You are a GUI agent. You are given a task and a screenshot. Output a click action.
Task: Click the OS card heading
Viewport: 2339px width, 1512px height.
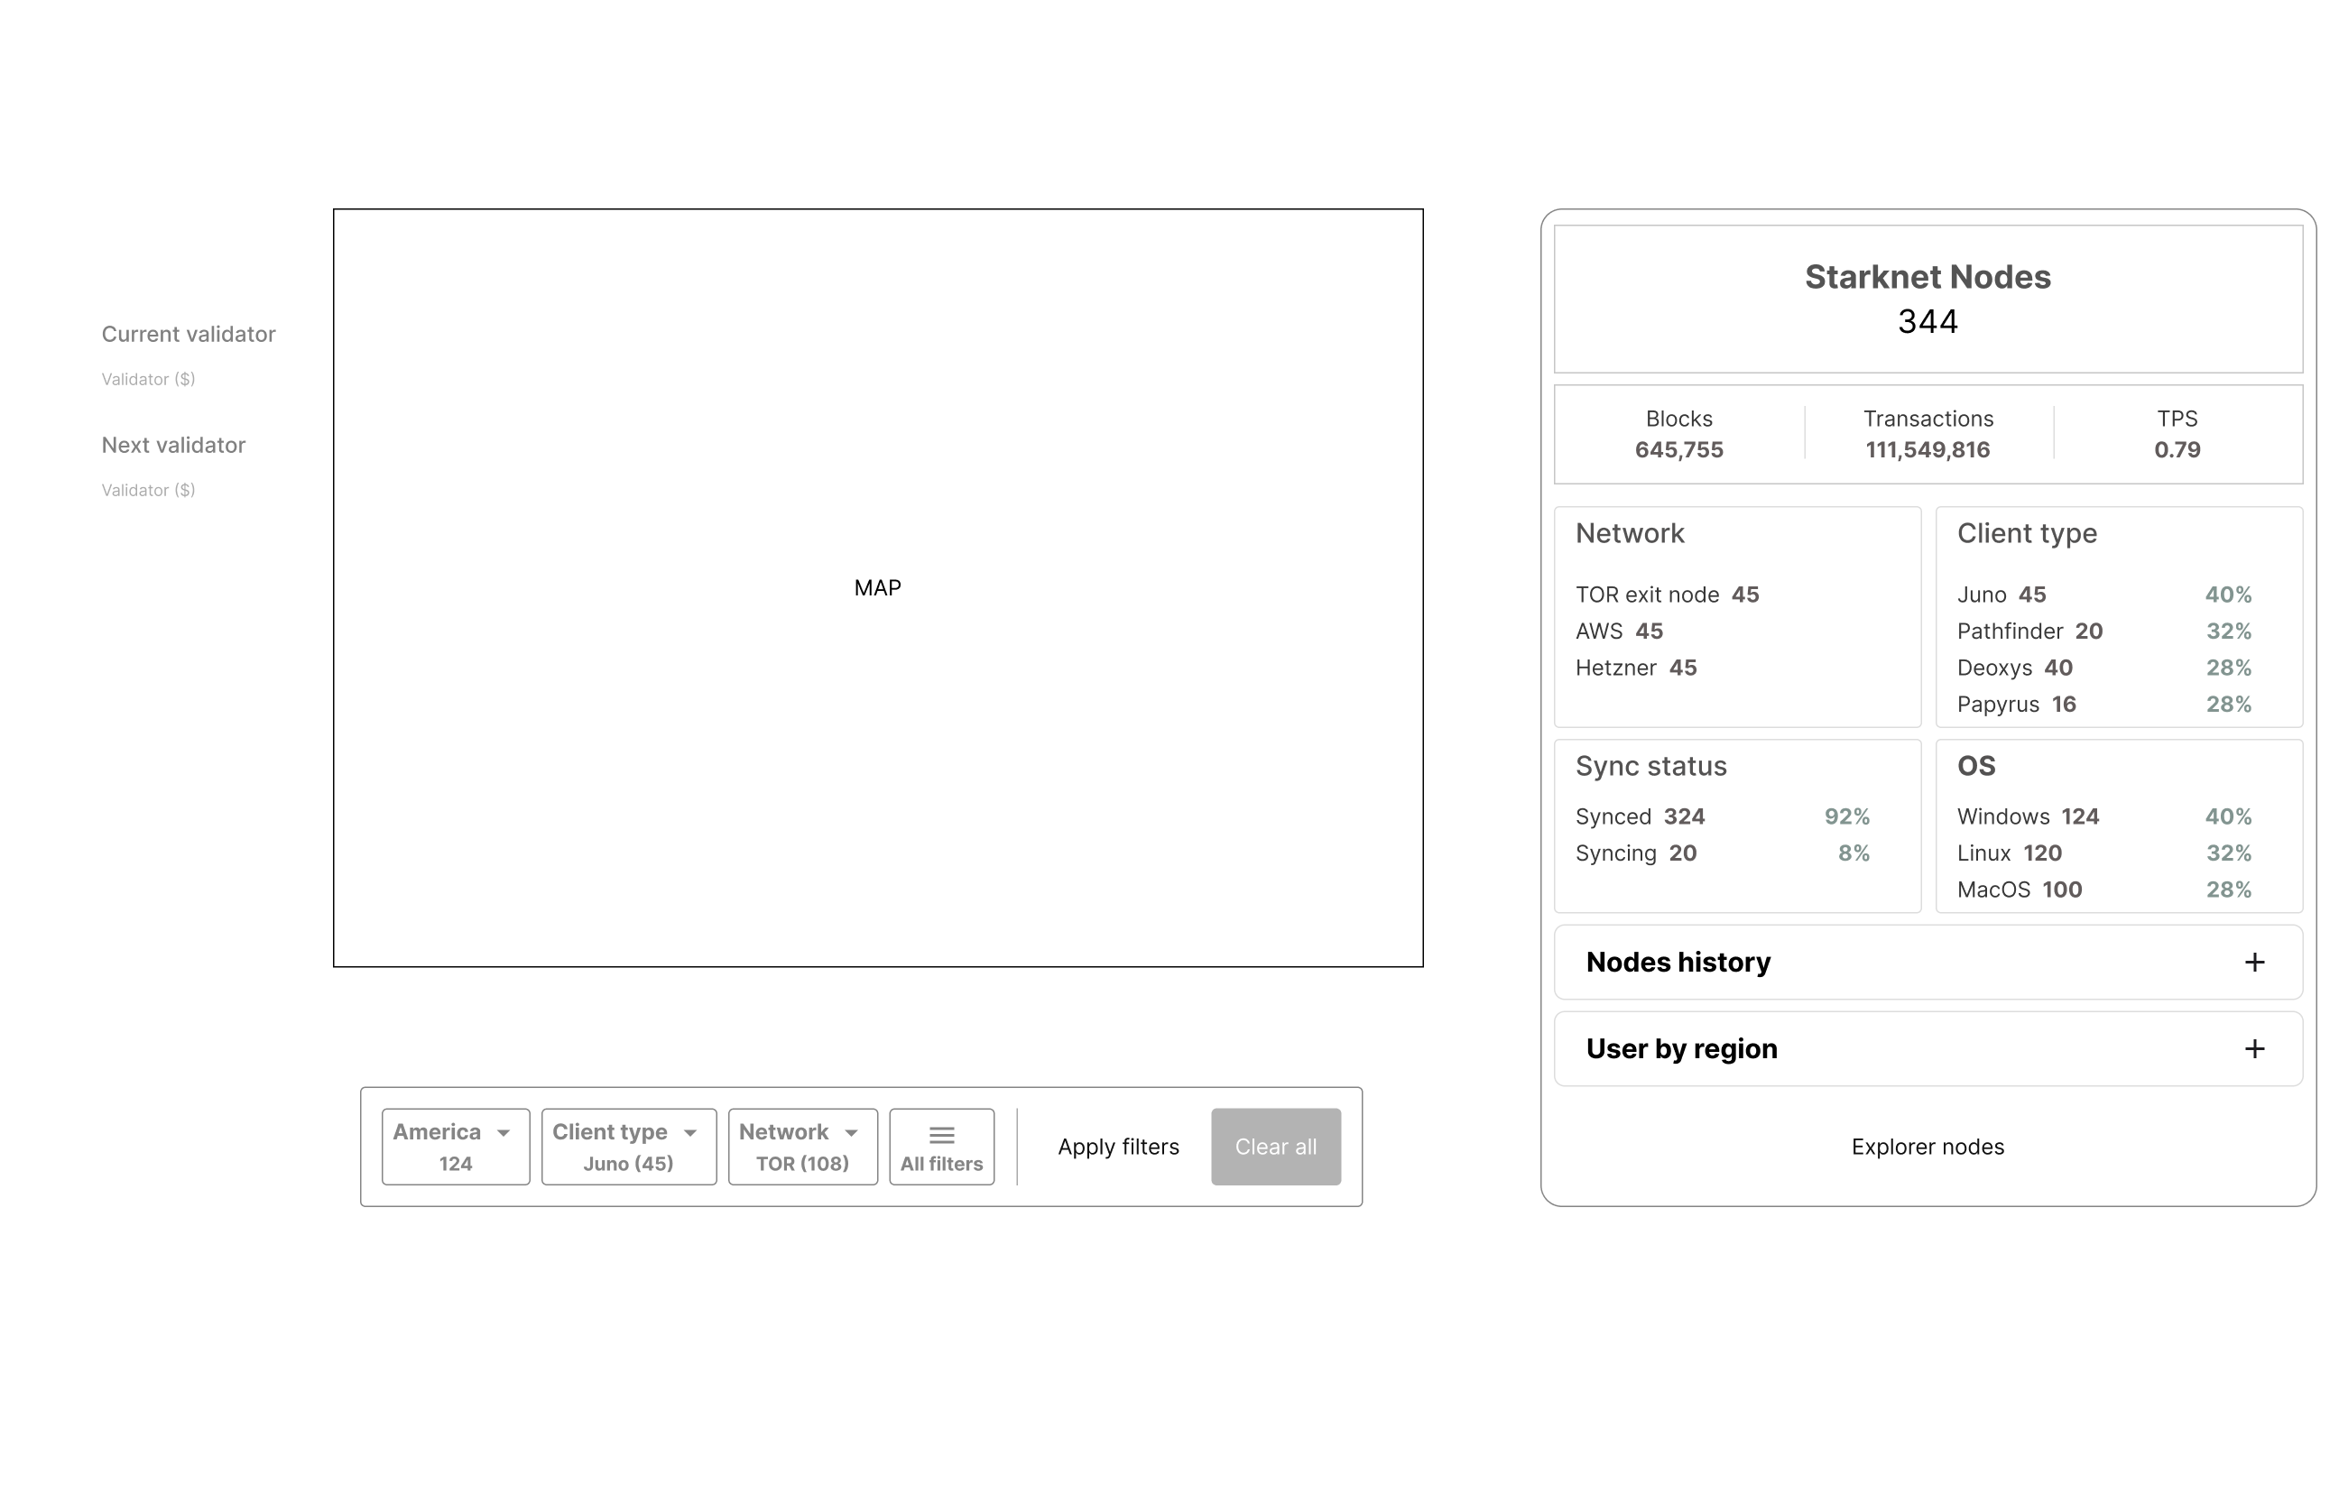click(x=1975, y=766)
